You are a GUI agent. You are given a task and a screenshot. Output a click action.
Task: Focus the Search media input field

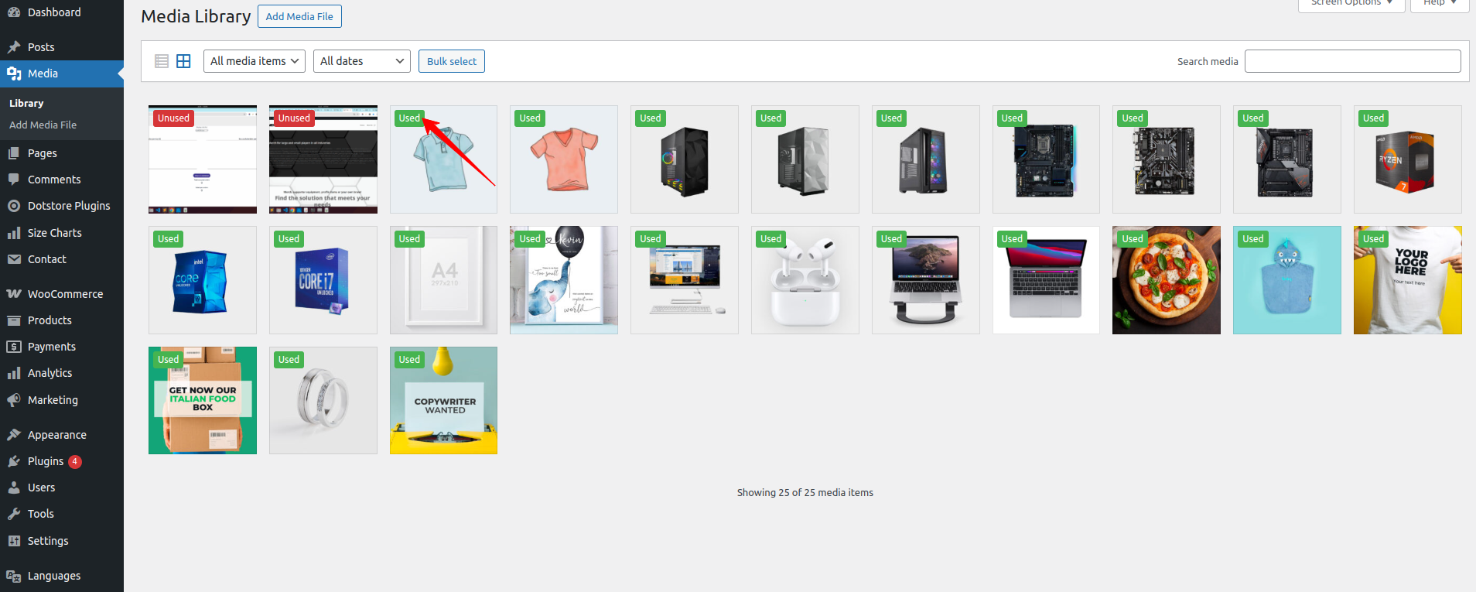point(1352,61)
